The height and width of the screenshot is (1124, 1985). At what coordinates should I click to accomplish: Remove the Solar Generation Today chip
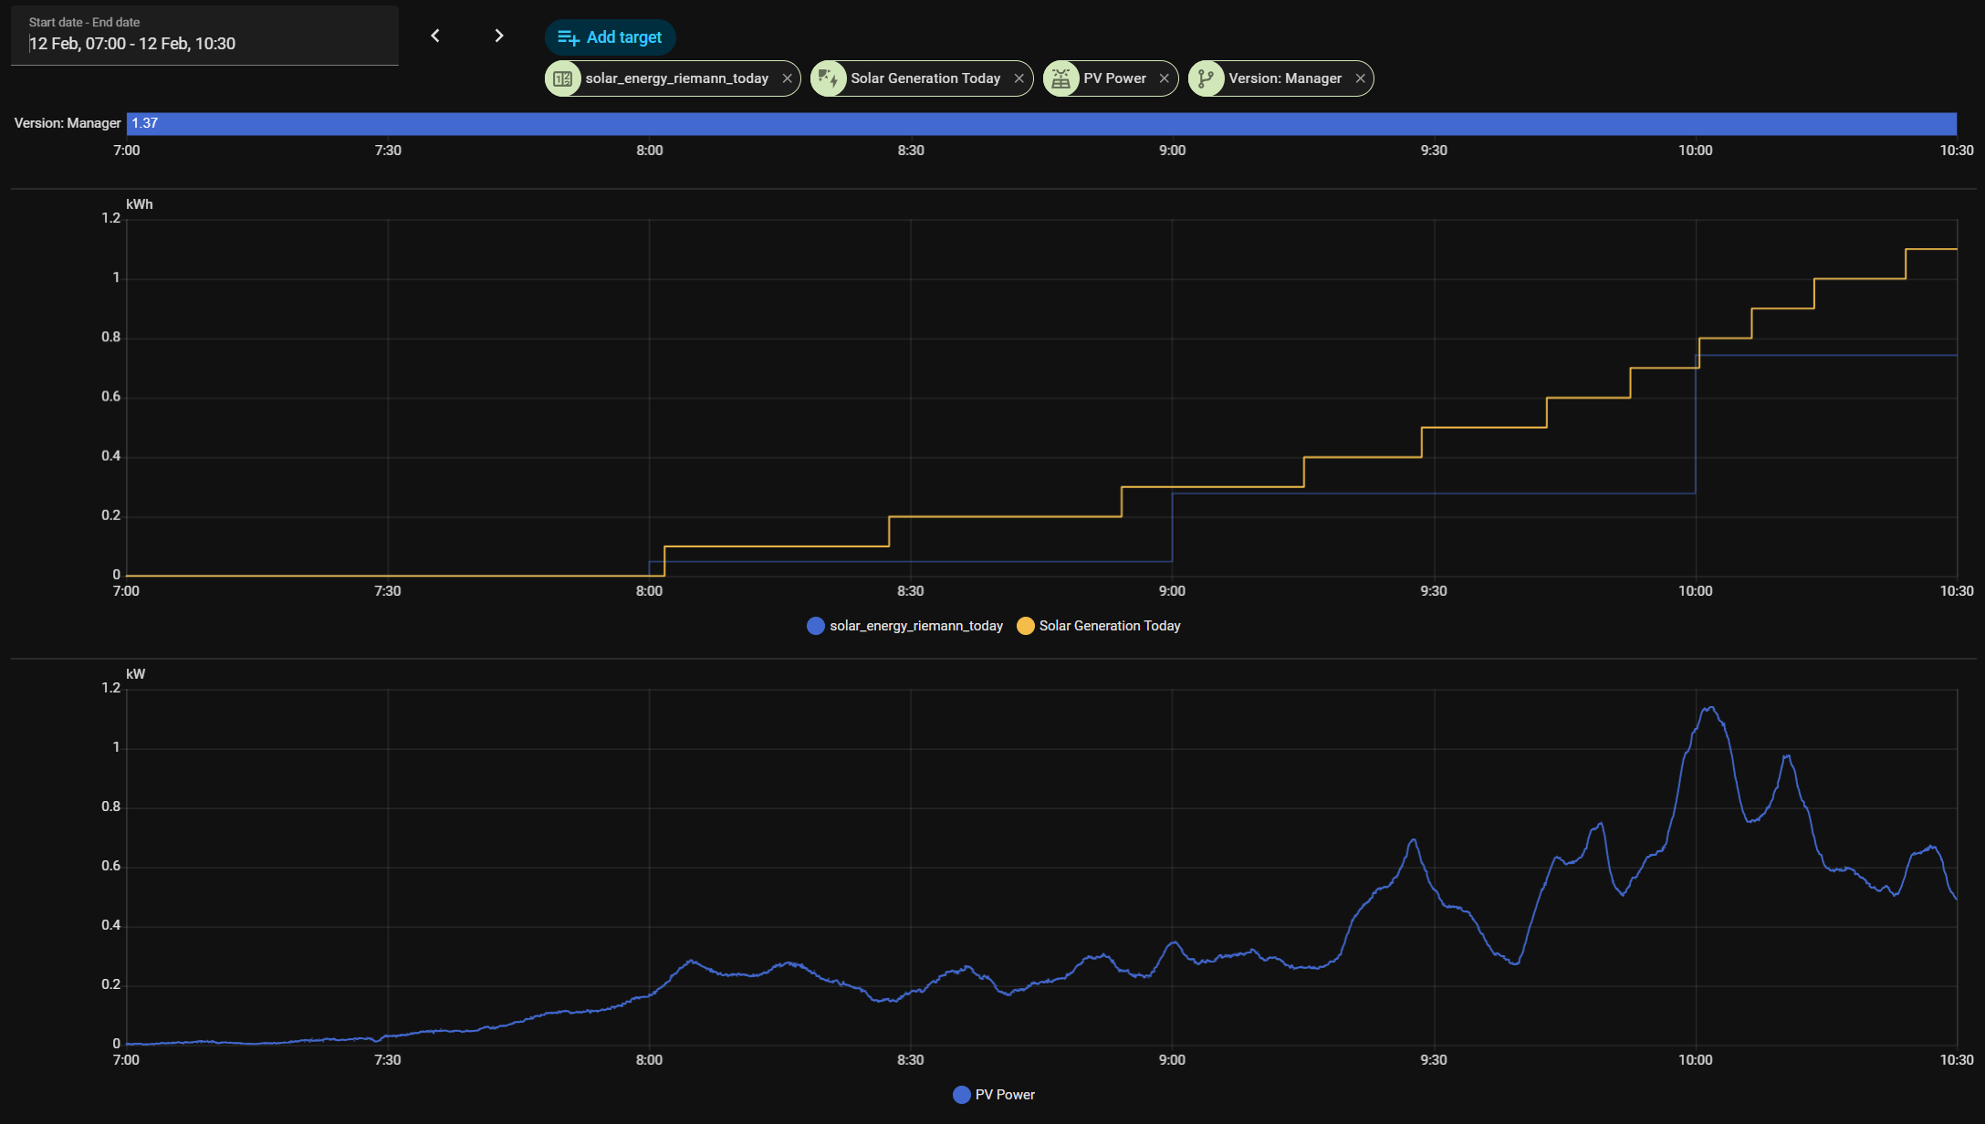coord(1019,78)
